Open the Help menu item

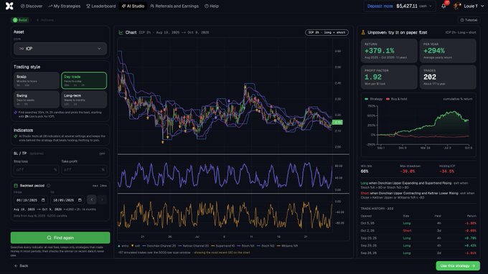coord(212,6)
